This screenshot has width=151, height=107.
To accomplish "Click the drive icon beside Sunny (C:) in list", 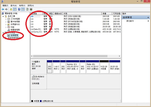I will pyautogui.click(x=32, y=32).
